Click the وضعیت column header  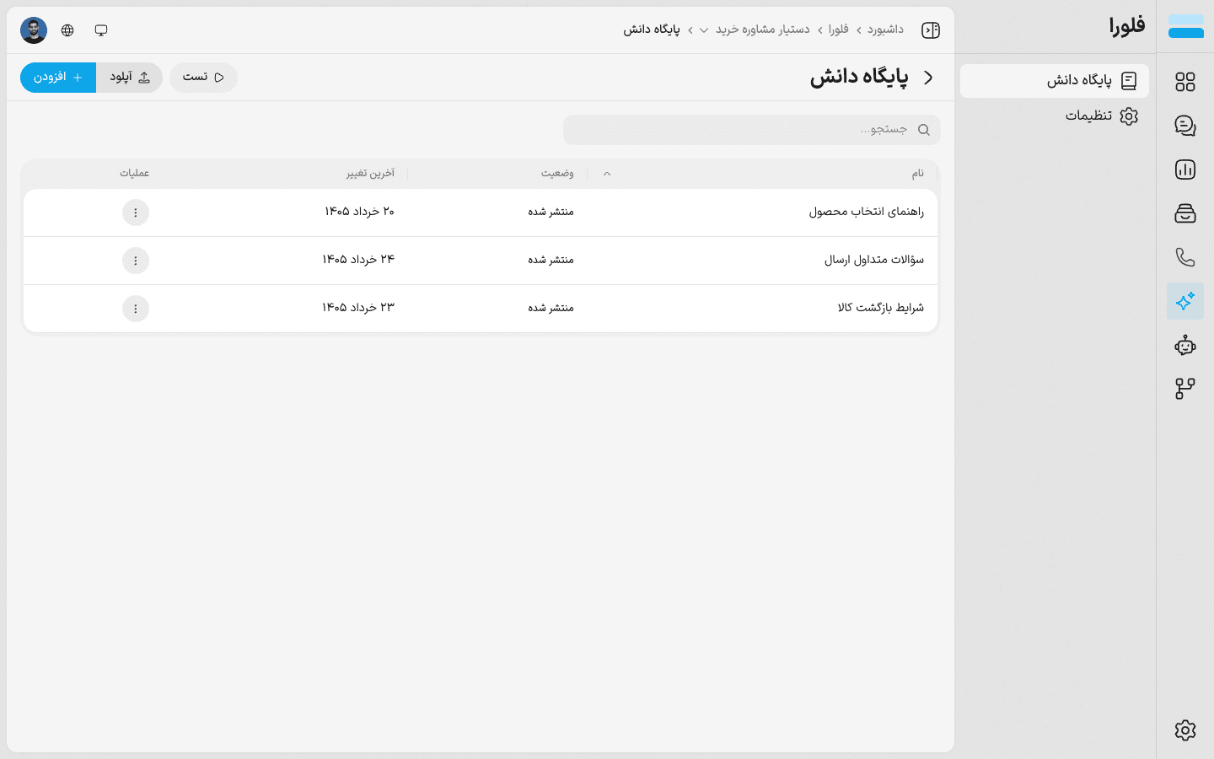point(557,173)
